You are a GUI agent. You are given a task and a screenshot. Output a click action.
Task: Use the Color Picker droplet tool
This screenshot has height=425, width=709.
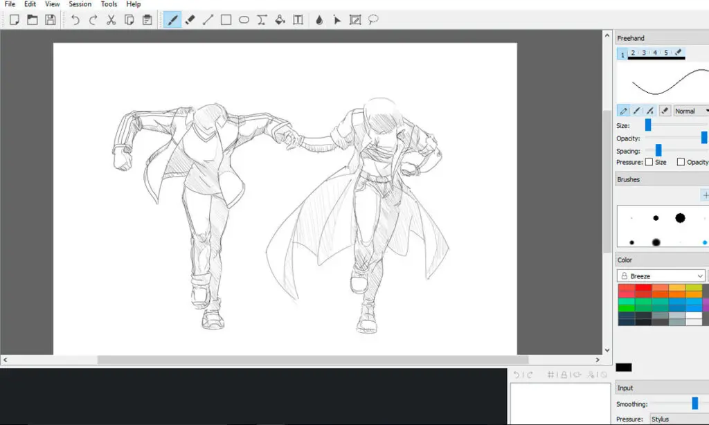(x=318, y=19)
